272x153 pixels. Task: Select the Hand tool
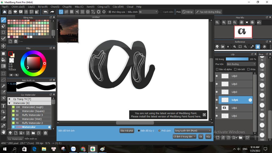3,132
